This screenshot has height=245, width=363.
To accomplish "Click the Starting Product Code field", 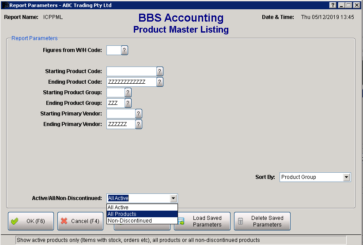I will tap(131, 71).
